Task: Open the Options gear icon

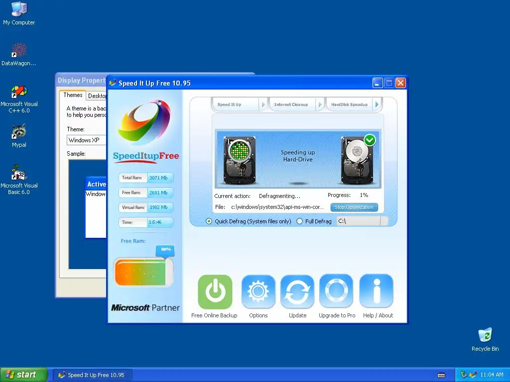Action: tap(258, 291)
